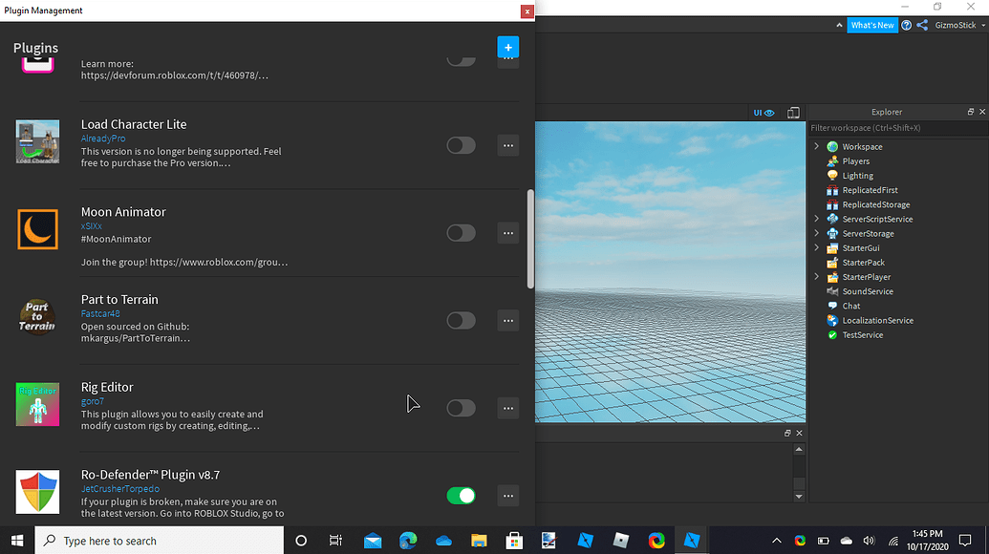989x554 pixels.
Task: Enable the Part to Terrain plugin
Action: (462, 321)
